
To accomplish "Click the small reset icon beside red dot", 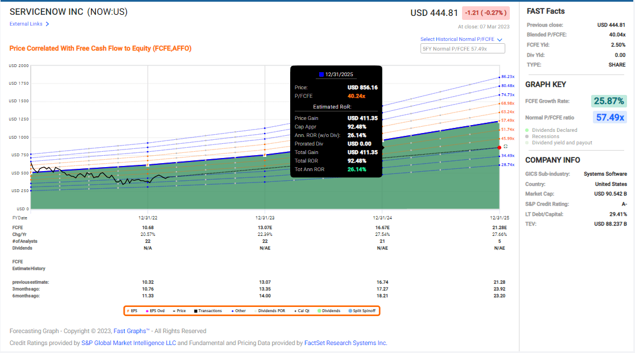I will point(505,147).
